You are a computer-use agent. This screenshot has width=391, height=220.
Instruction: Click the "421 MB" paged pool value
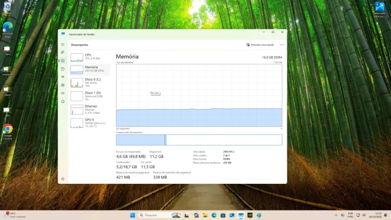click(123, 177)
